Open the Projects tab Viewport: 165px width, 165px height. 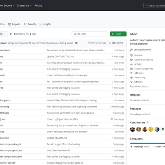[x=14, y=24]
